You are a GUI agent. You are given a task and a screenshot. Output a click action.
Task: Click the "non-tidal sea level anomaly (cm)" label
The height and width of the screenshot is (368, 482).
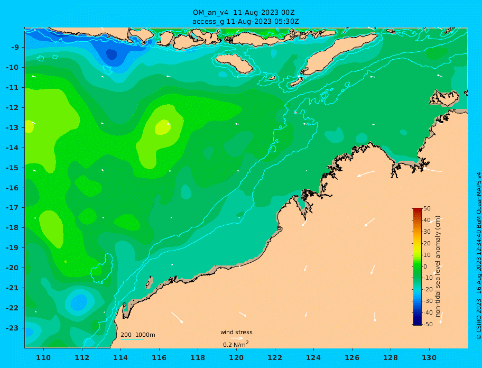tap(438, 266)
